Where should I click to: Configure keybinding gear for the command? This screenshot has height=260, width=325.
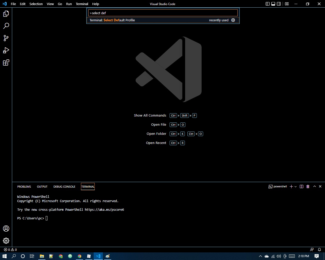click(x=233, y=20)
